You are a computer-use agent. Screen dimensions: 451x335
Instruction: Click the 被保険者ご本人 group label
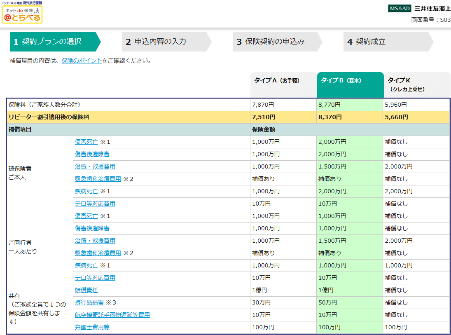pyautogui.click(x=20, y=173)
